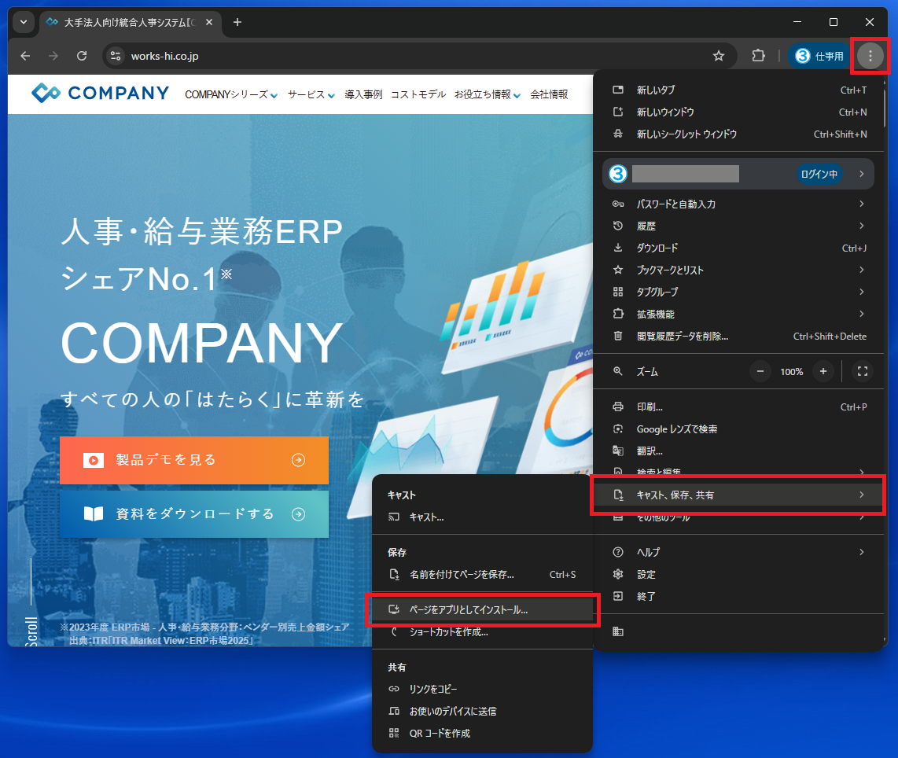This screenshot has height=758, width=898.
Task: Select QR コードを作成 in share submenu
Action: [439, 733]
